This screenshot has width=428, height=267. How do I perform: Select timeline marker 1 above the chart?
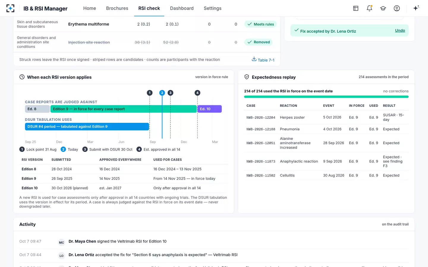coord(150,93)
